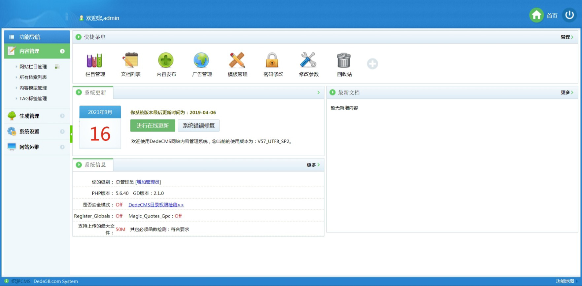Select 网站栏目管理 in the sidebar
This screenshot has width=582, height=286.
[x=33, y=67]
